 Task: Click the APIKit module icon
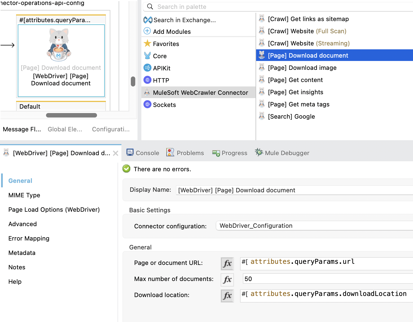pos(147,68)
